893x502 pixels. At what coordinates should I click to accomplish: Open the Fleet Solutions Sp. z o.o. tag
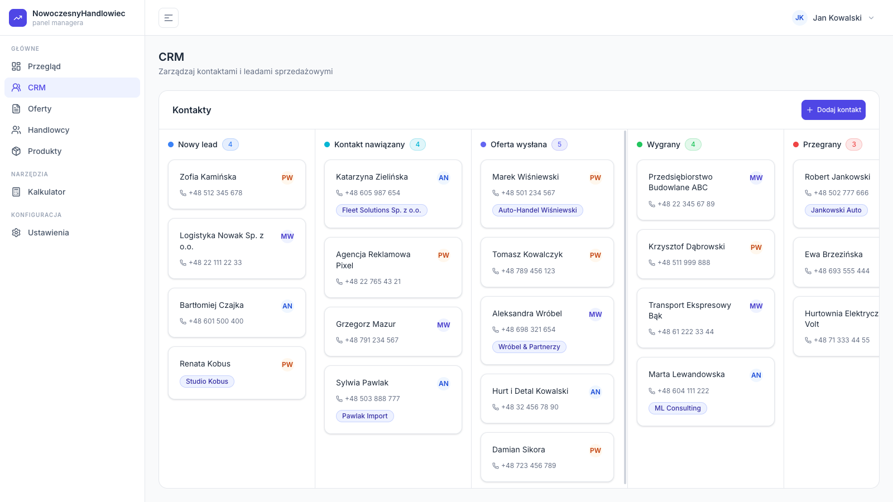(x=381, y=210)
